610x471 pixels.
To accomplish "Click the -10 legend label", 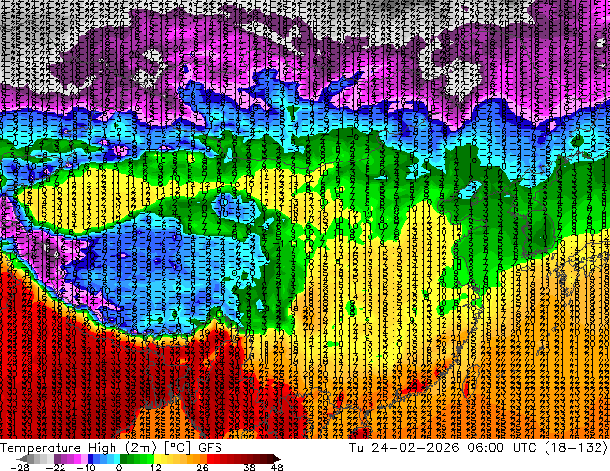I will (x=87, y=467).
